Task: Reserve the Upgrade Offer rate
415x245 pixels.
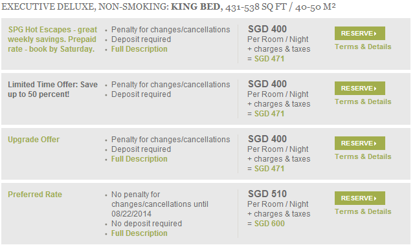Action: pyautogui.click(x=360, y=144)
